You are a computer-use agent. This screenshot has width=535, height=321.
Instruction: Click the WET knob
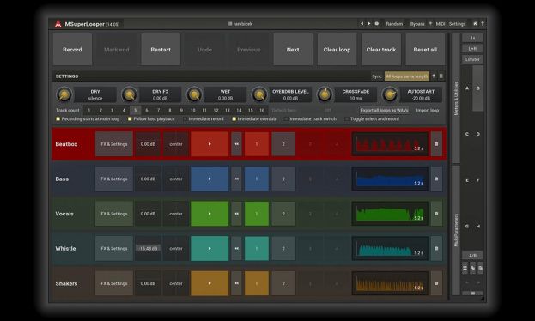click(194, 94)
